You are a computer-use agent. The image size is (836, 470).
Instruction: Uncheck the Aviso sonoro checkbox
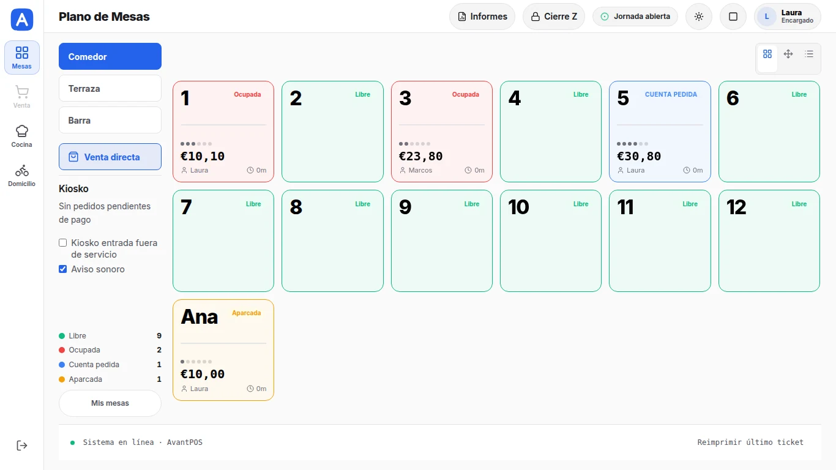(62, 269)
